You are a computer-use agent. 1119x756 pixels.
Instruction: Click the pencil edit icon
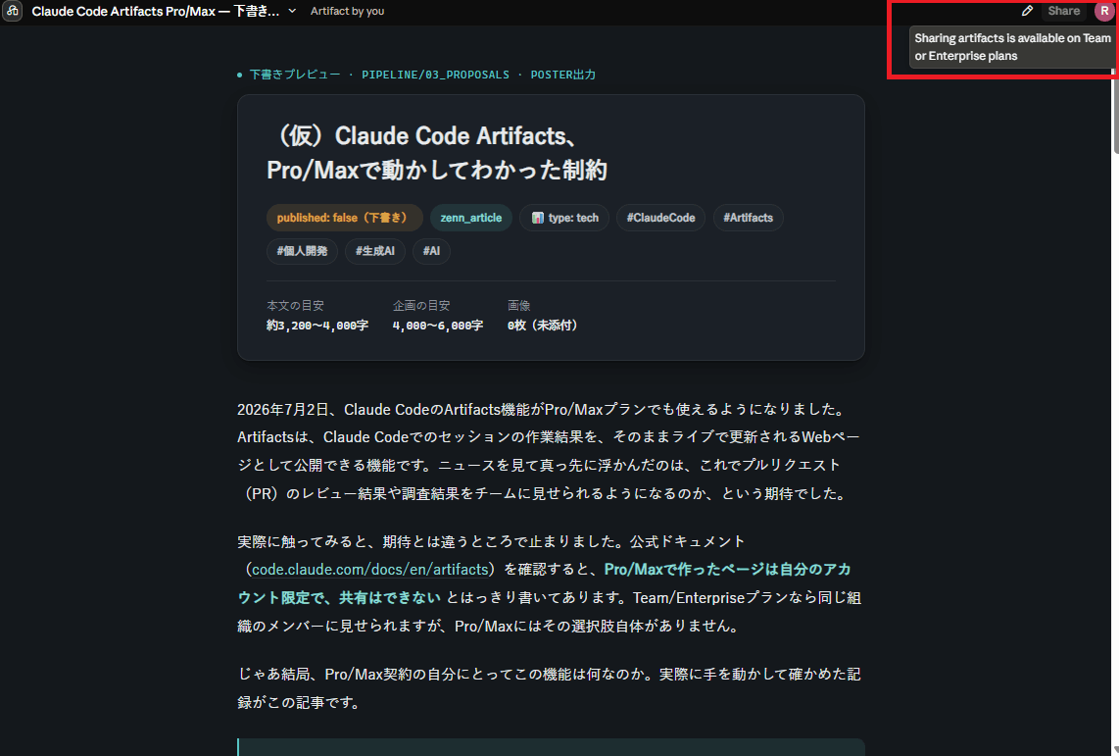click(1027, 11)
